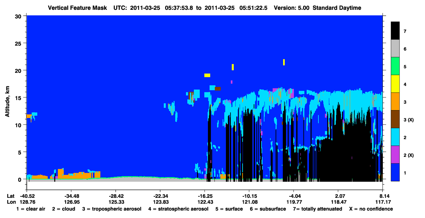Click the cyan cloud legend swatch
425x218 pixels.
395,137
